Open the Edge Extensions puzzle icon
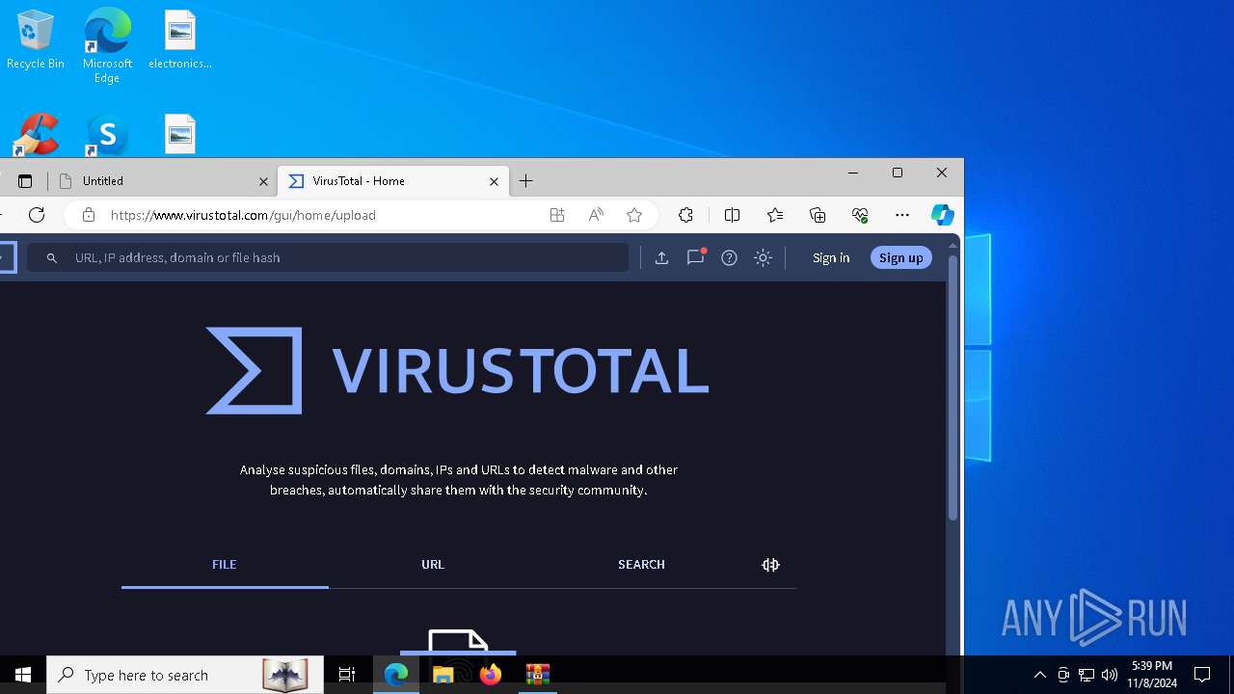 pos(685,215)
